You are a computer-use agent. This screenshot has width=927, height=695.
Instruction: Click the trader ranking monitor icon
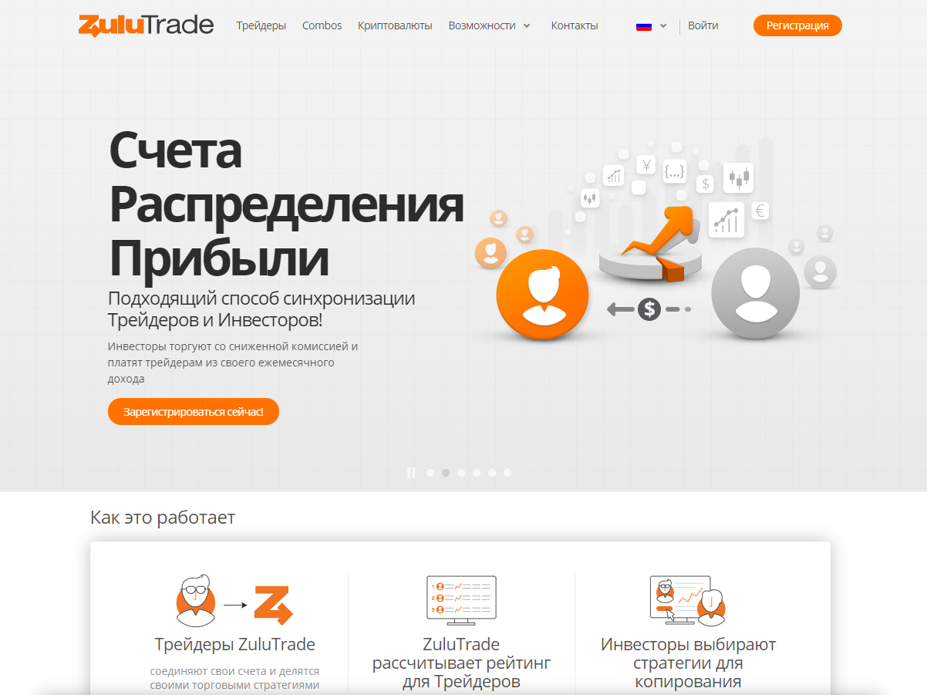[461, 600]
